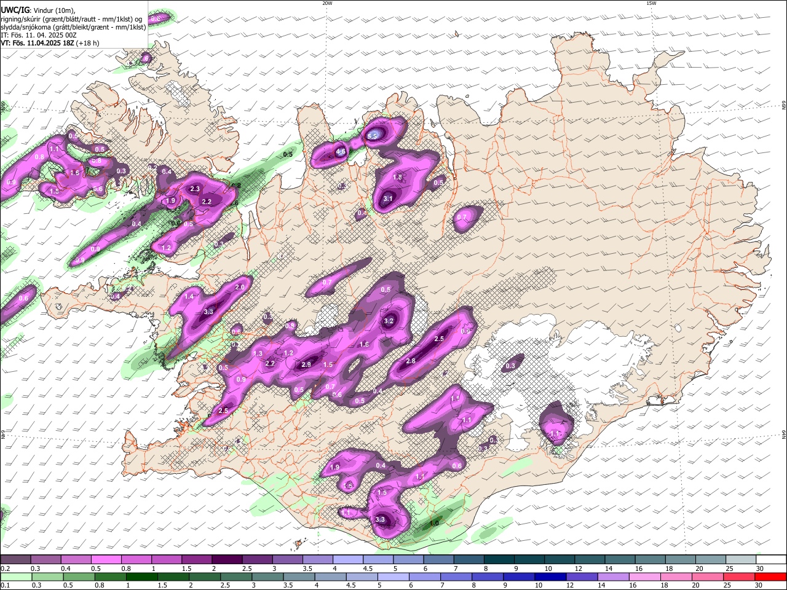Click the '10' label on the snow scale row

click(548, 568)
